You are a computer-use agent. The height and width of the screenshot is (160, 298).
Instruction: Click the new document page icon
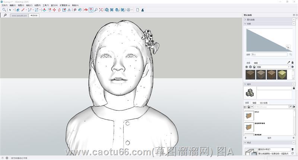coord(137,10)
